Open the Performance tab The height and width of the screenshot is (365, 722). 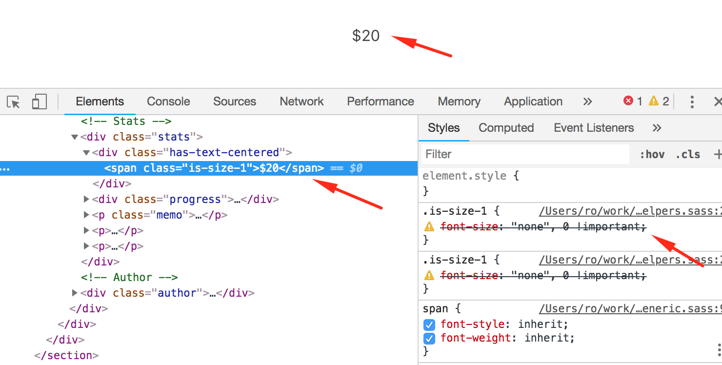[x=381, y=101]
